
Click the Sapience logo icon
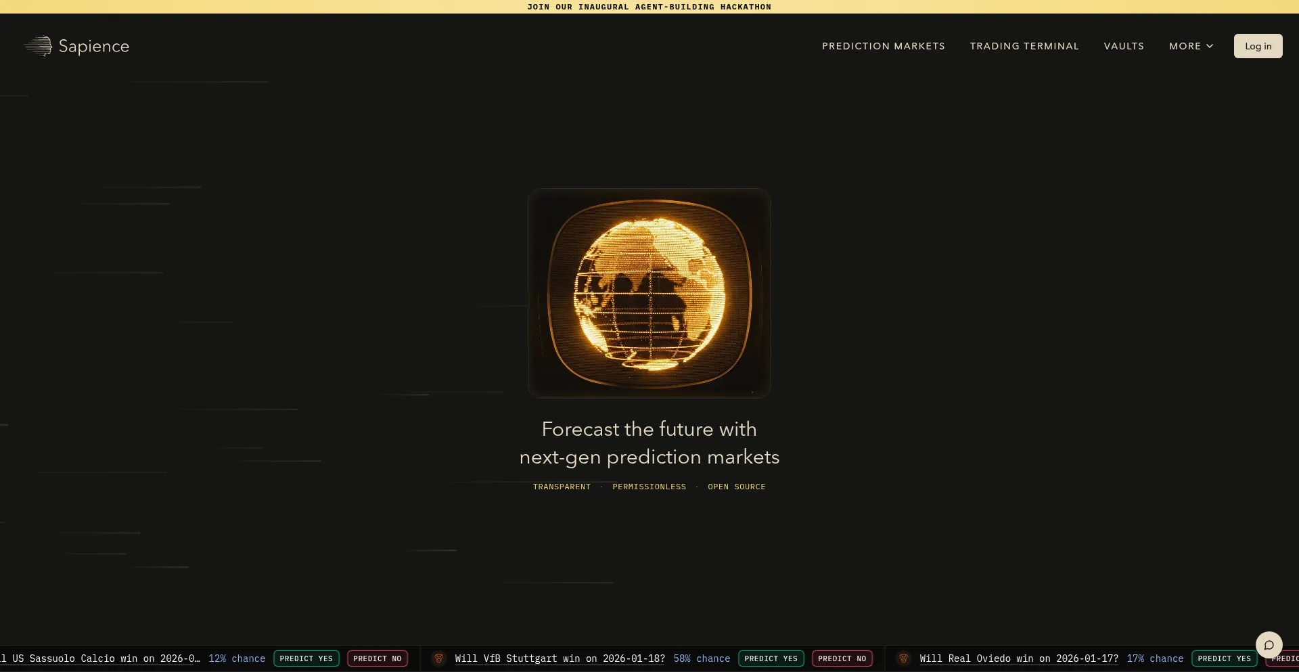click(39, 46)
